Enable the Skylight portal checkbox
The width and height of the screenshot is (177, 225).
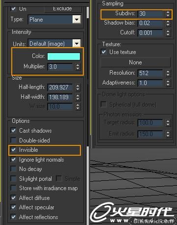[13, 178]
